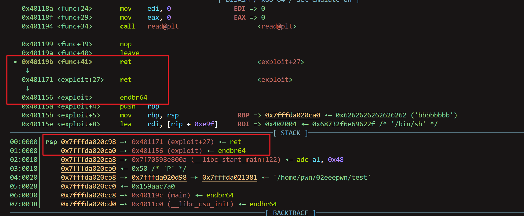Select lea rdi instruction at exploit+8

[x=169, y=124]
